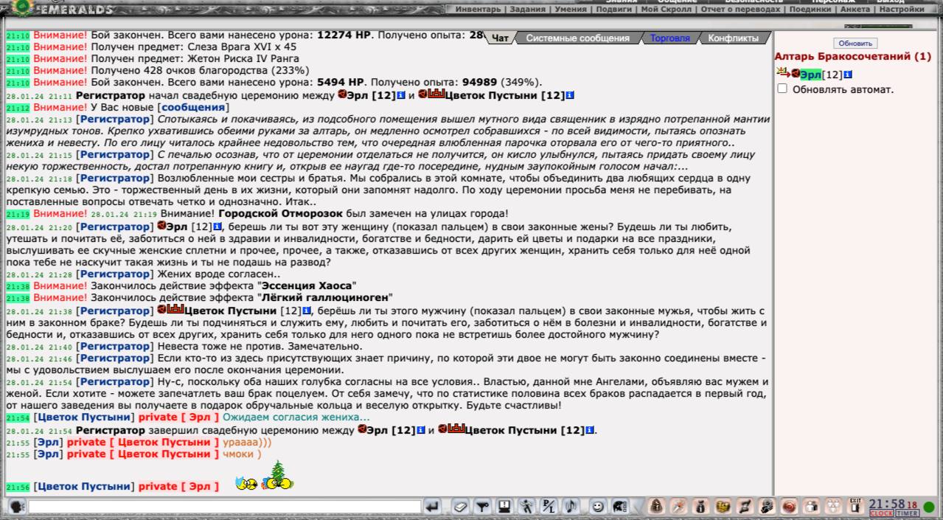Focus the chat message input field
This screenshot has height=520, width=943.
(x=224, y=507)
